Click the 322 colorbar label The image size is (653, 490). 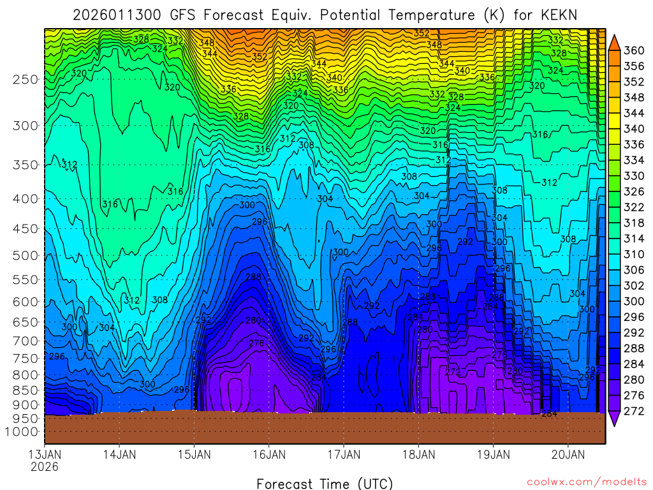(634, 207)
